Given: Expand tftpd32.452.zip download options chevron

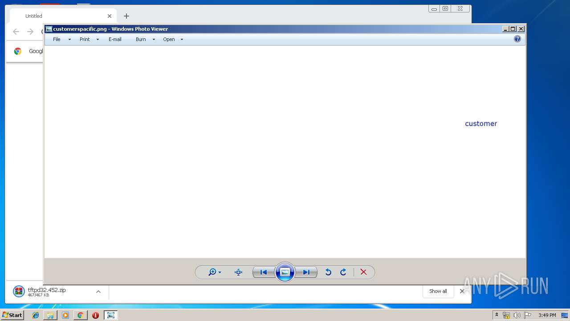Looking at the screenshot, I should point(98,292).
